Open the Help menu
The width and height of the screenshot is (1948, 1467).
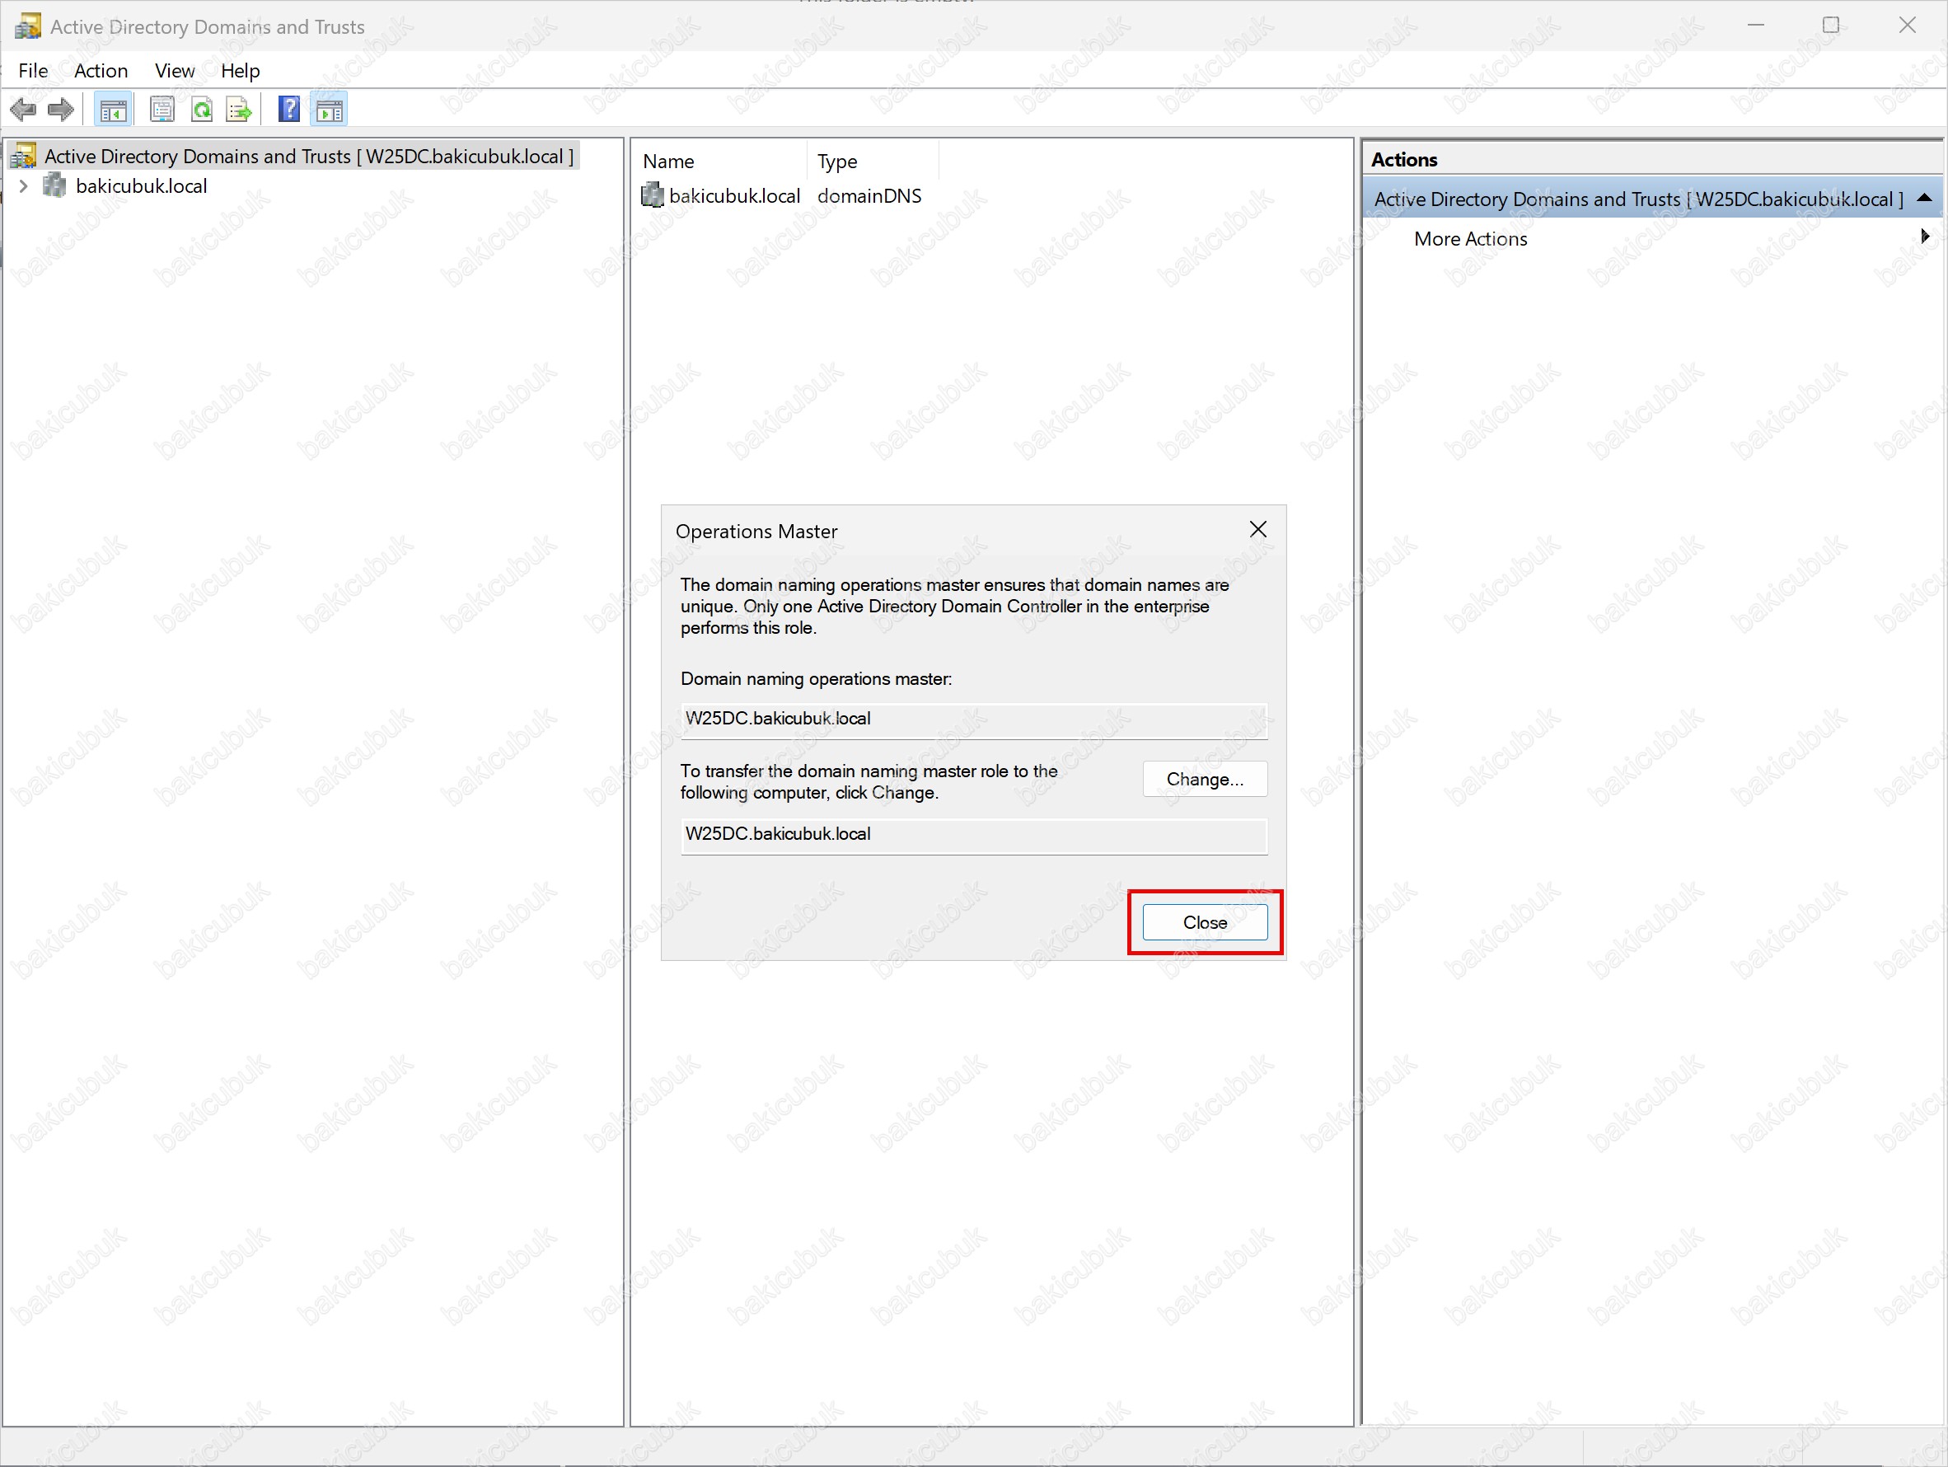coord(240,70)
